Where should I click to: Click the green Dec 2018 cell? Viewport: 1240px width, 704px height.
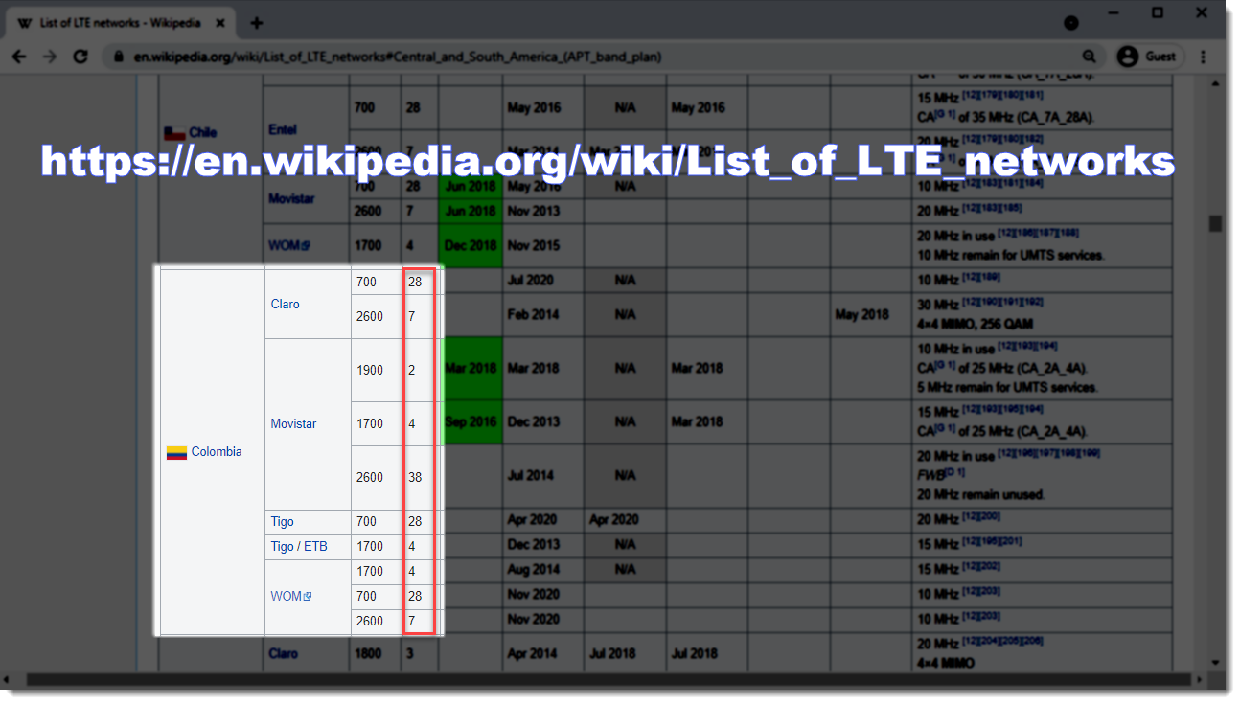point(471,246)
